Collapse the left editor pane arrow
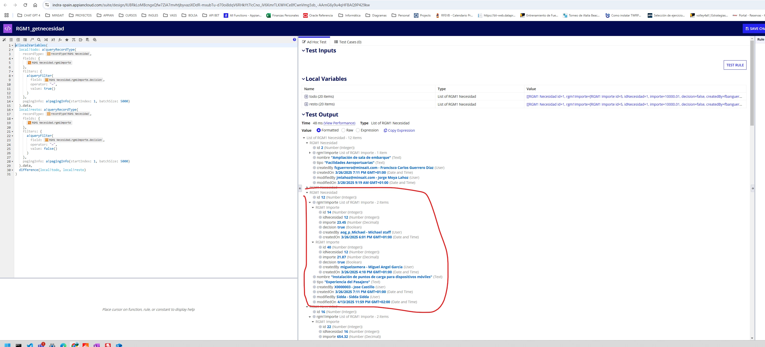The height and width of the screenshot is (347, 765). point(300,188)
